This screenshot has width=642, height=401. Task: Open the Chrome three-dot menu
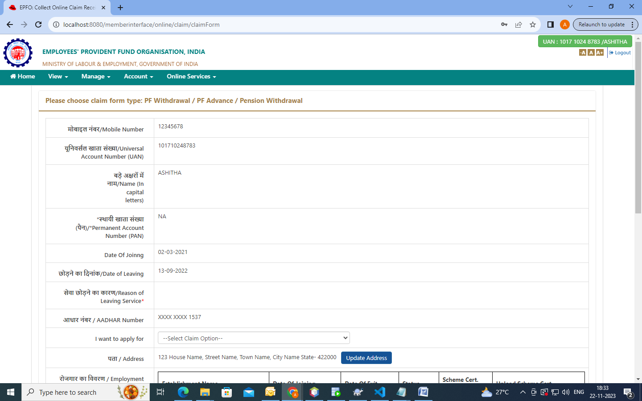pyautogui.click(x=633, y=25)
